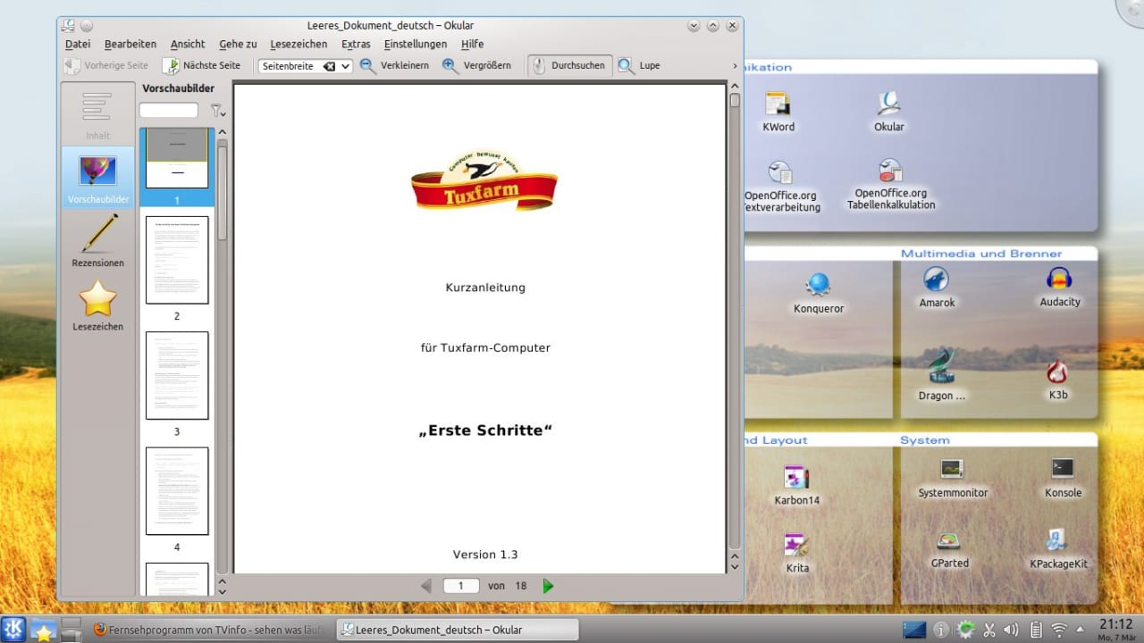Clear the Seitenbreite zoom field
This screenshot has height=643, width=1144.
coord(329,66)
